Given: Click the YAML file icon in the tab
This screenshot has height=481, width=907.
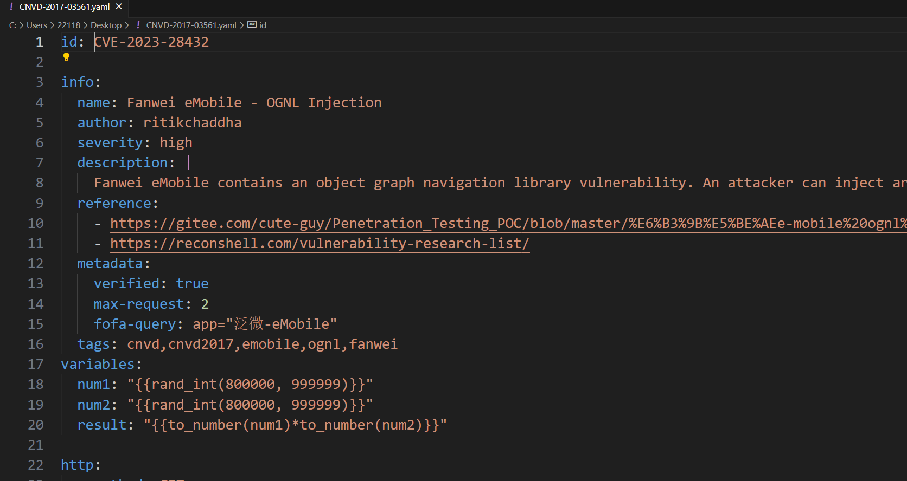Looking at the screenshot, I should pos(11,6).
